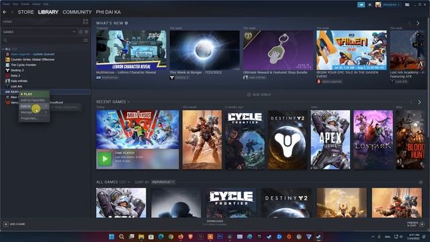The width and height of the screenshot is (430, 242).
Task: Select Lost Ark in the game list
Action: (x=13, y=86)
